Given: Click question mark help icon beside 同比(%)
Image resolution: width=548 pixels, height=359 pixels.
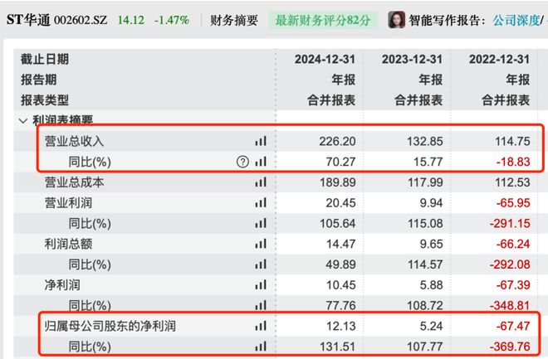Looking at the screenshot, I should pyautogui.click(x=242, y=162).
